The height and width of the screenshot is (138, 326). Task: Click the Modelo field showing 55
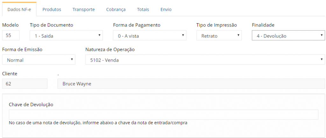(x=11, y=36)
